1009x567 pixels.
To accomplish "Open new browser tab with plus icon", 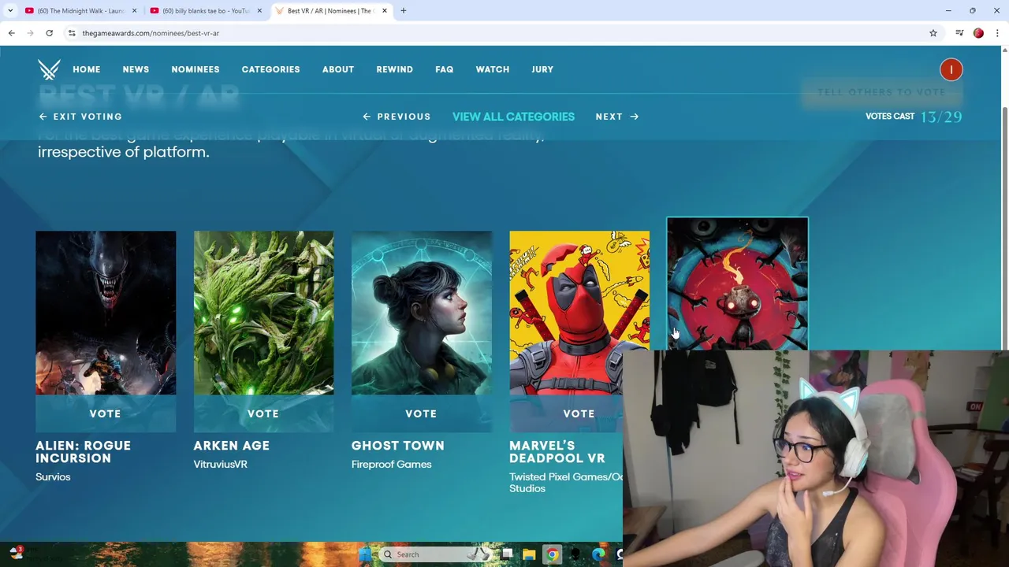I will click(x=404, y=11).
